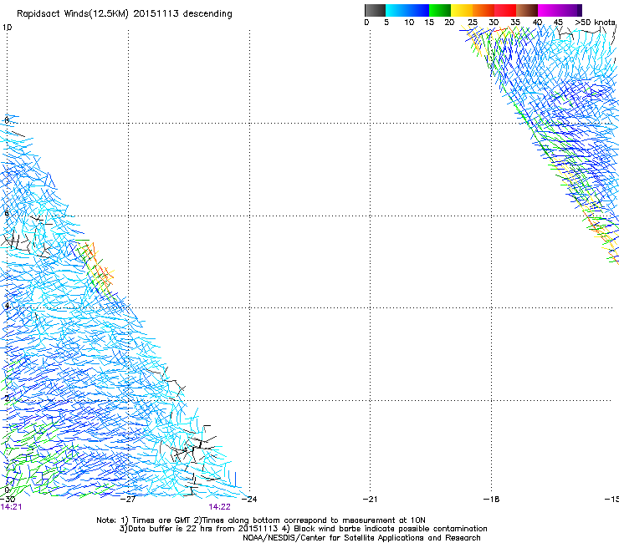Screen dimensions: 619x543
Task: Click the longitude label '-21'
Action: click(370, 500)
